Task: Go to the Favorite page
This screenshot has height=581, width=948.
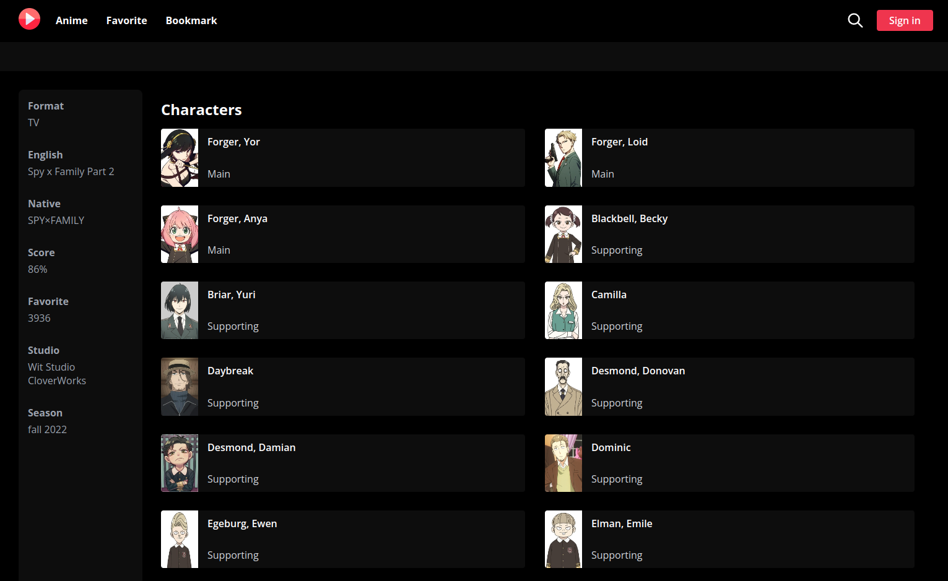Action: [127, 20]
